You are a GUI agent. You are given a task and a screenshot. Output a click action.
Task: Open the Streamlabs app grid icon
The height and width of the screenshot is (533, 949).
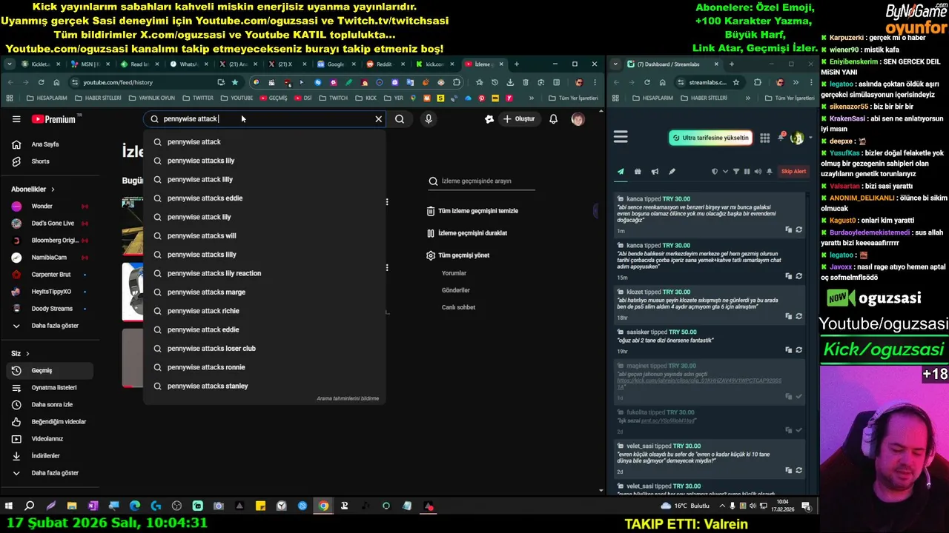pos(764,138)
